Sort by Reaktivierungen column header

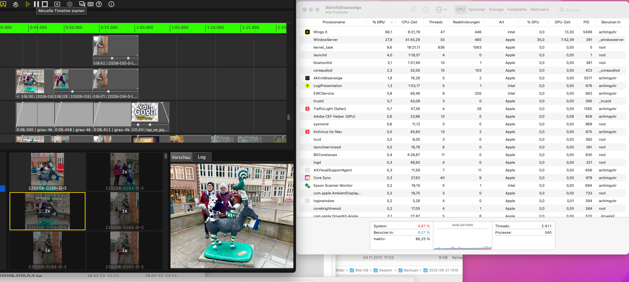tap(466, 22)
